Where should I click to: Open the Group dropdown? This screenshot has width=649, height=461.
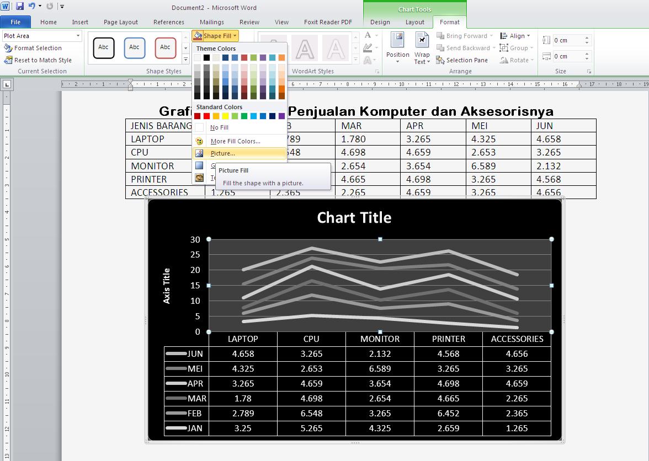[x=516, y=48]
